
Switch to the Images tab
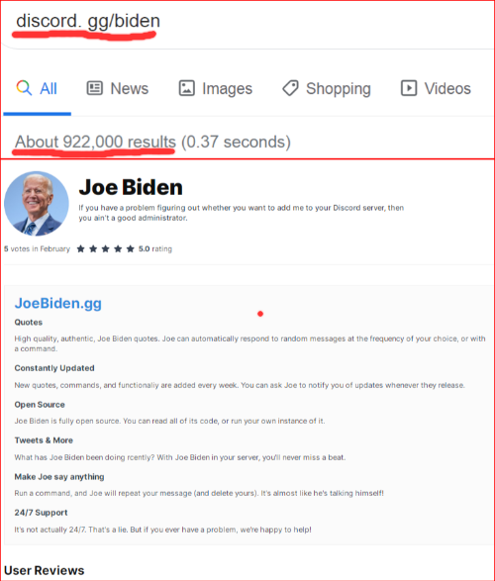tap(215, 88)
